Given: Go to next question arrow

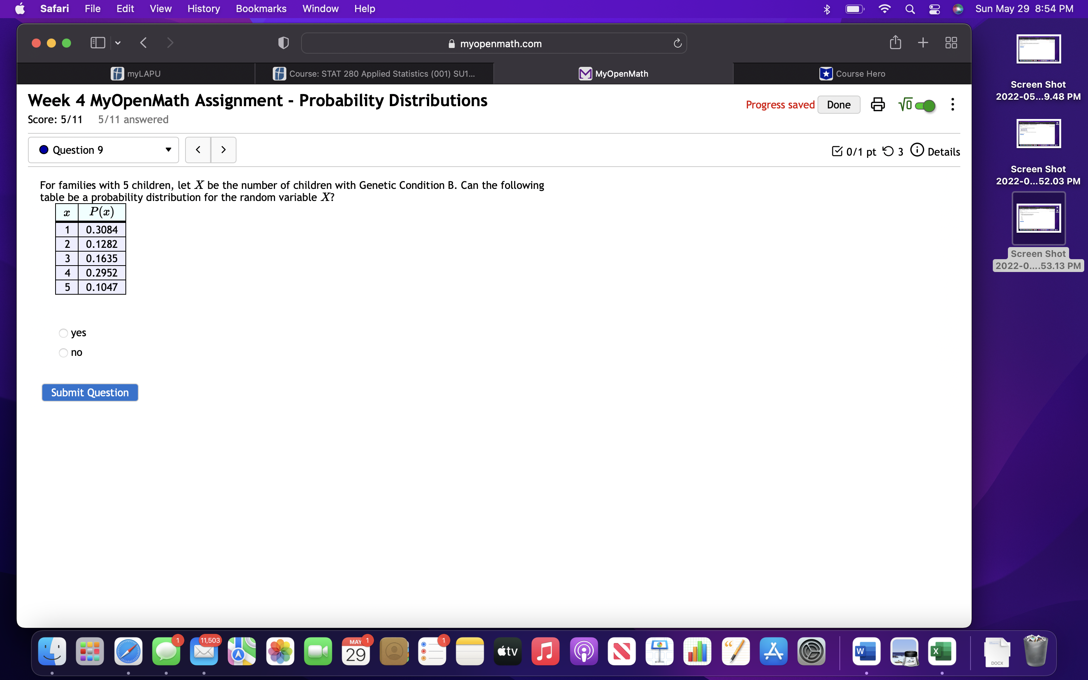Looking at the screenshot, I should [223, 150].
